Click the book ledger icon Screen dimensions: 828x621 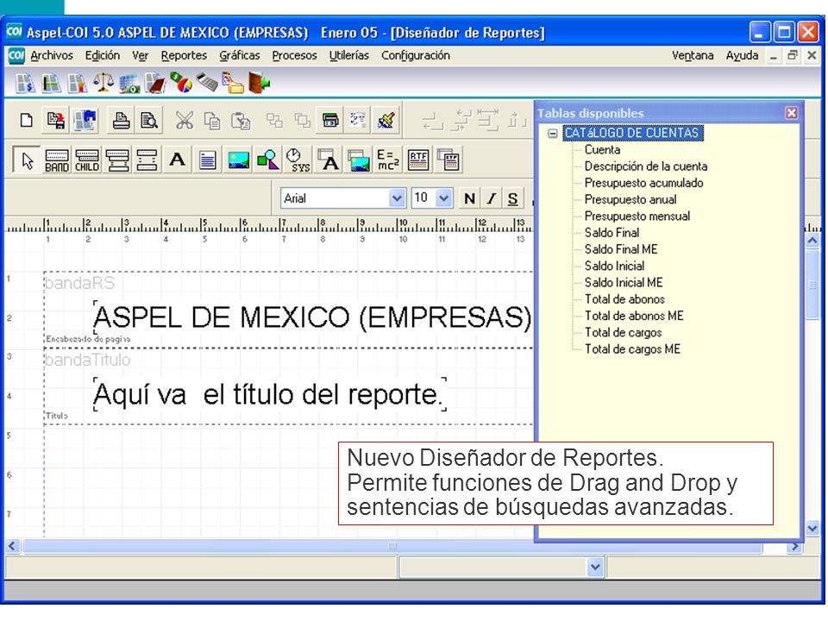pos(155,83)
